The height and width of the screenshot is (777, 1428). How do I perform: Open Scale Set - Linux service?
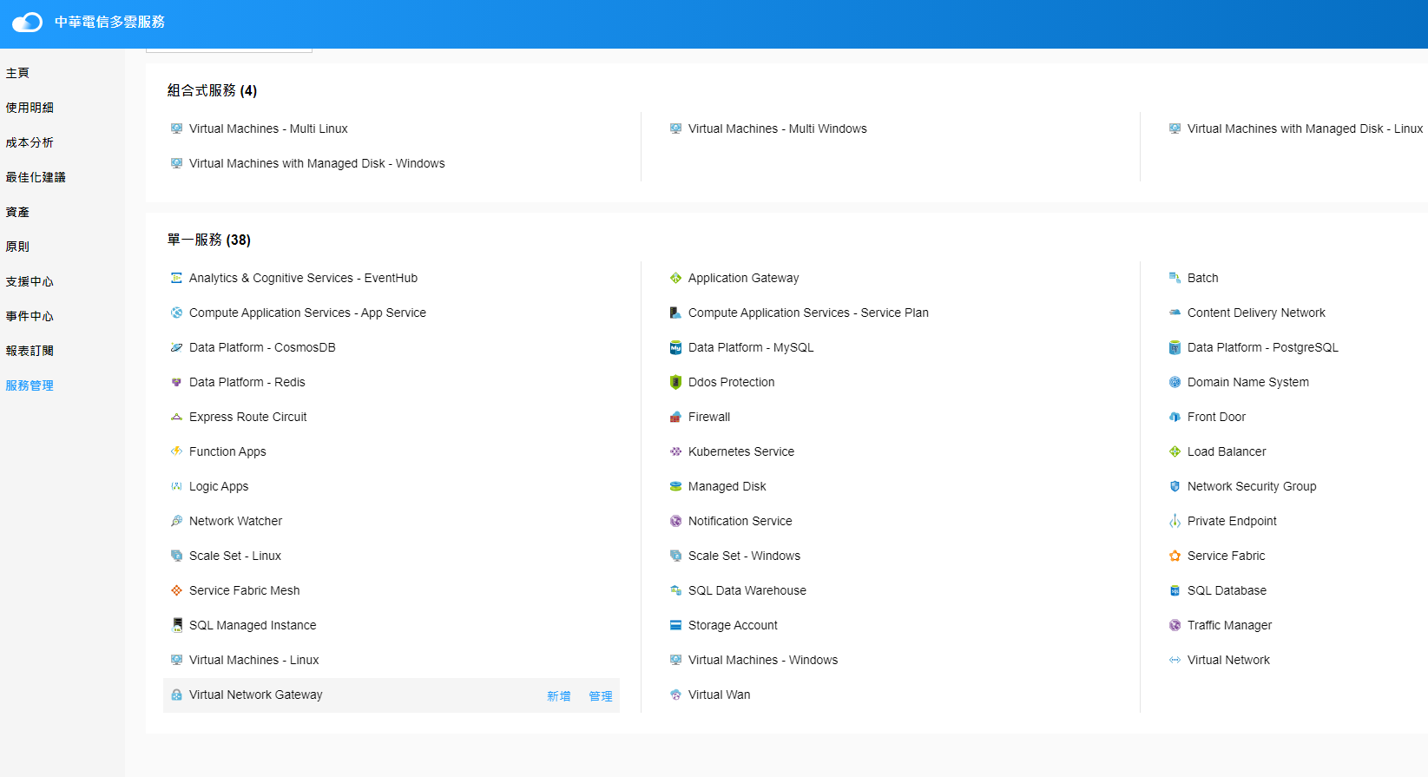click(235, 556)
